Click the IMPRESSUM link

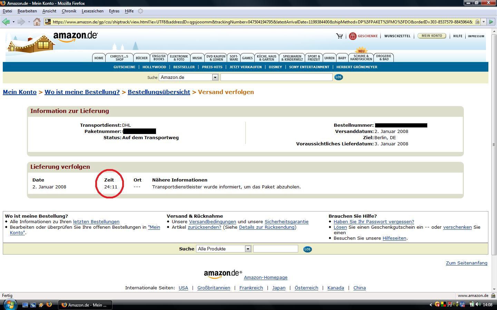(476, 36)
